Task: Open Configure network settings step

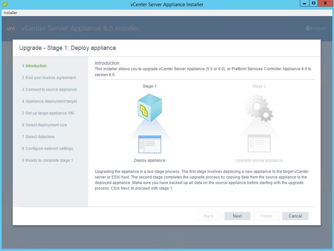Action: (48, 149)
